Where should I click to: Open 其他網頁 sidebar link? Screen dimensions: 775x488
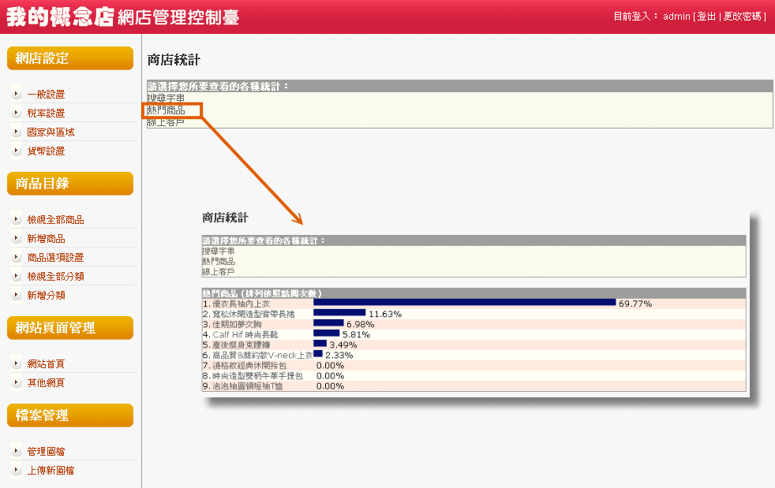tap(46, 383)
